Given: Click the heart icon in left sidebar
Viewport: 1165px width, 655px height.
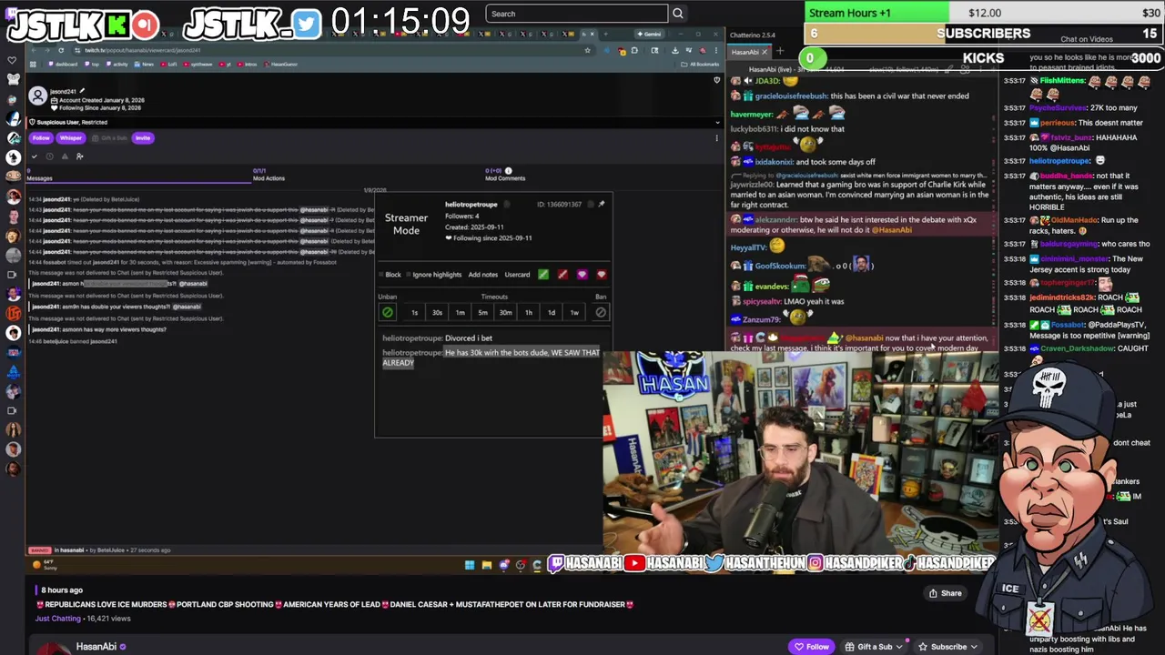Looking at the screenshot, I should tap(12, 61).
